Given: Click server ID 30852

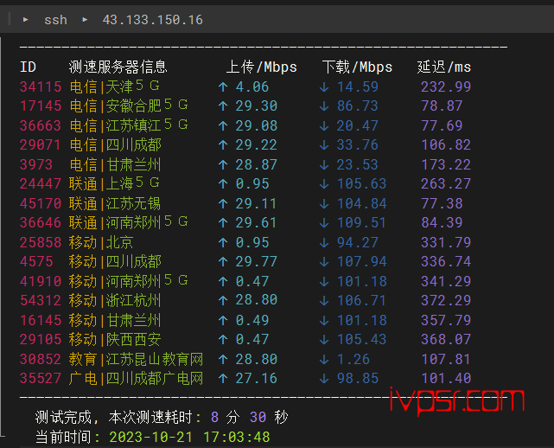Looking at the screenshot, I should point(41,359).
